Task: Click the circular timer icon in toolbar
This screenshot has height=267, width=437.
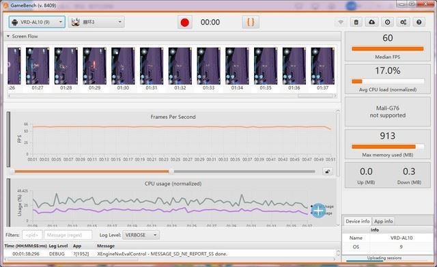Action: [387, 23]
